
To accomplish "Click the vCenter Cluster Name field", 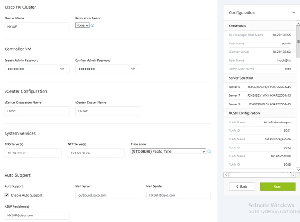I will (x=107, y=111).
